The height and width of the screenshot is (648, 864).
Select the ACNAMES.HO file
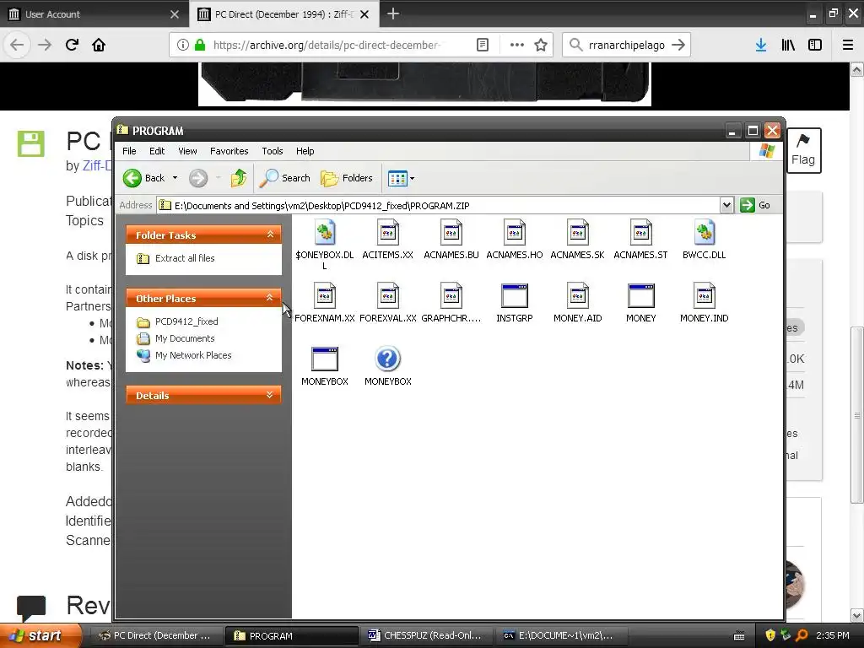coord(514,240)
